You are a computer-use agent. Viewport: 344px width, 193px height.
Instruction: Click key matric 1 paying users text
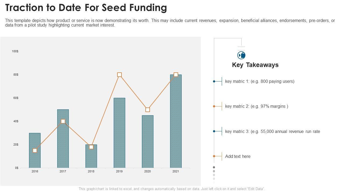coord(260,81)
